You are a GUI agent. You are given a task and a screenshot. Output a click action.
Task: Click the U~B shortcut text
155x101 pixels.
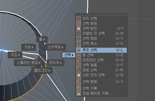(x=120, y=55)
